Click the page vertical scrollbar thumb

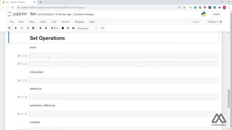[x=229, y=98]
